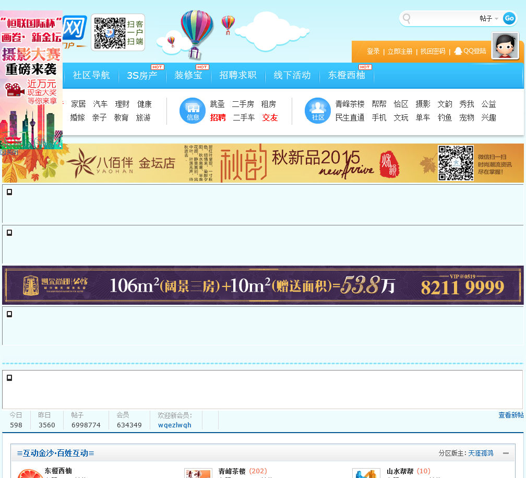This screenshot has width=526, height=478.
Task: Open the 单车 community link
Action: (423, 118)
